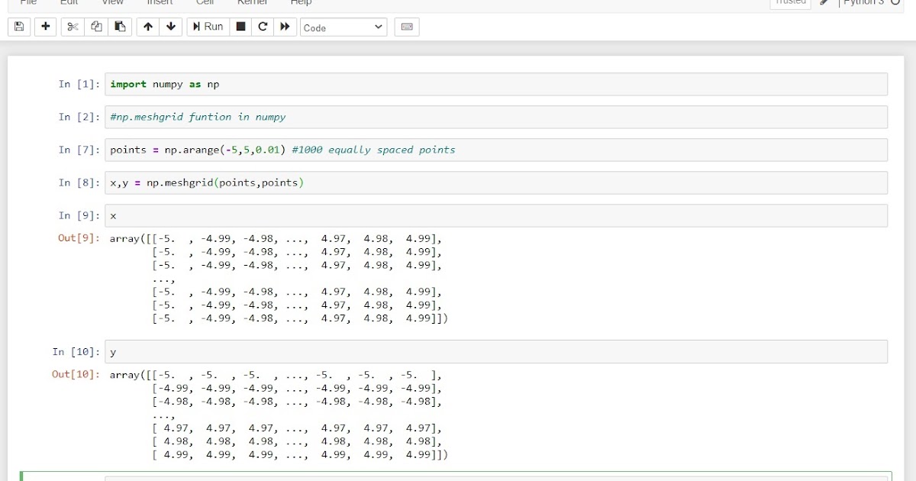Restart the kernel using the refresh icon
916x481 pixels.
[262, 27]
